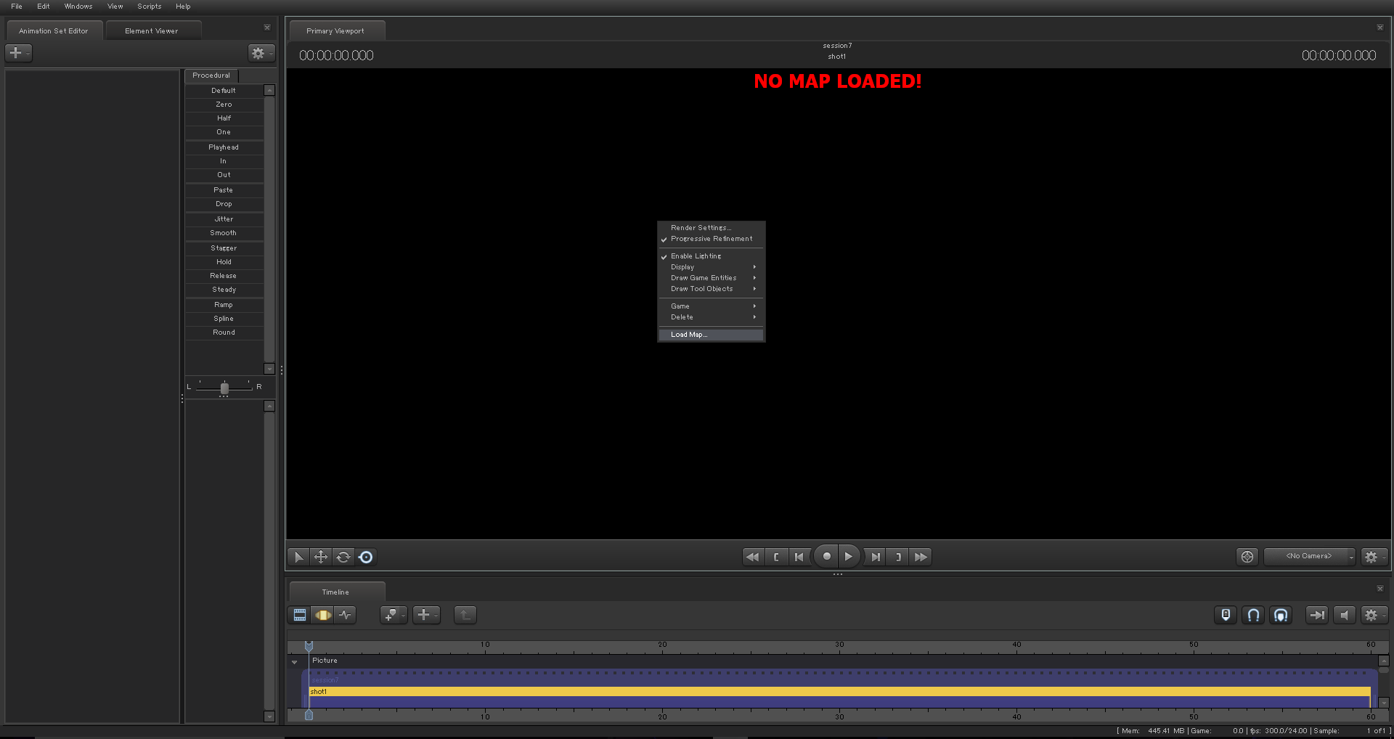The image size is (1394, 739).
Task: Select the Primary Viewport tab
Action: 335,31
